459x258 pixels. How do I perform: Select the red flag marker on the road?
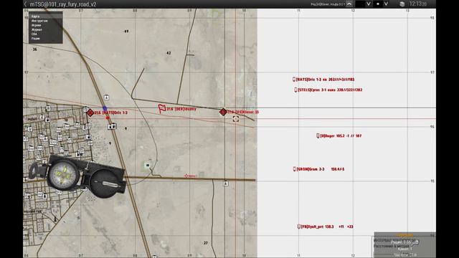tap(161, 108)
